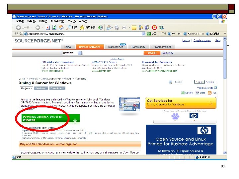This screenshot has height=179, width=239.
Task: Open the Software search category dropdown
Action: [80, 53]
